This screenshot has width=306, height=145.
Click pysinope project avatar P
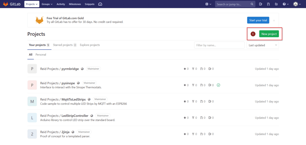tap(32, 85)
